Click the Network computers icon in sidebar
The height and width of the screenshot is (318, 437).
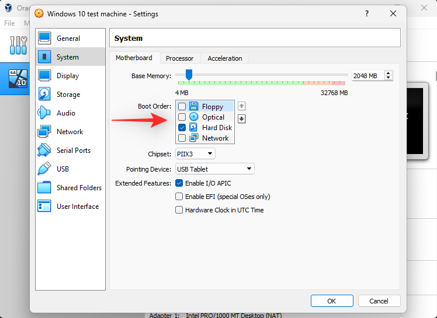44,131
